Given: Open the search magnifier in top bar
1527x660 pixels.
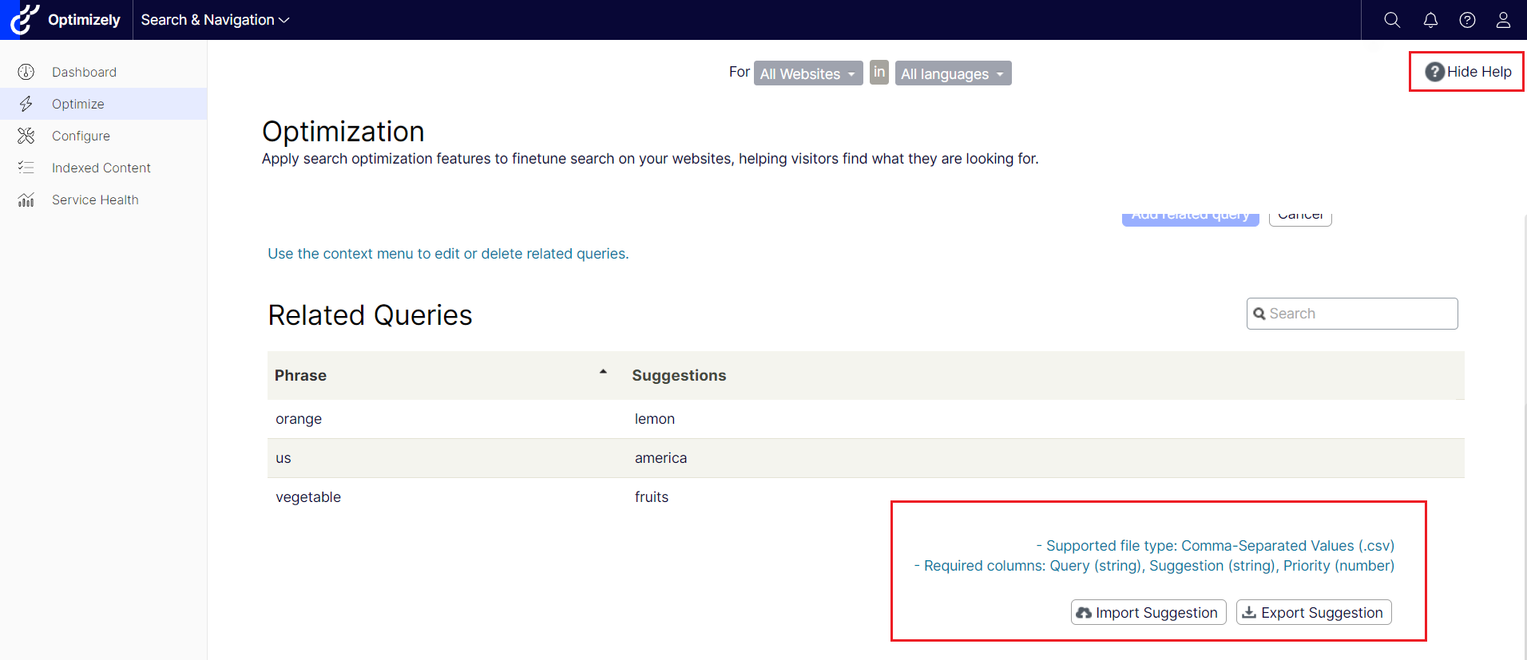Looking at the screenshot, I should (x=1392, y=20).
